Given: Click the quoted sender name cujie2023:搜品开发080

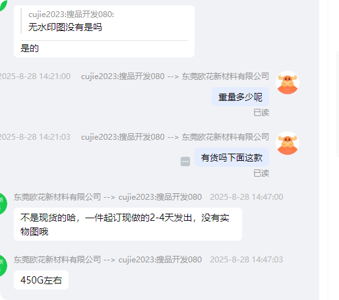Looking at the screenshot, I should 71,15.
